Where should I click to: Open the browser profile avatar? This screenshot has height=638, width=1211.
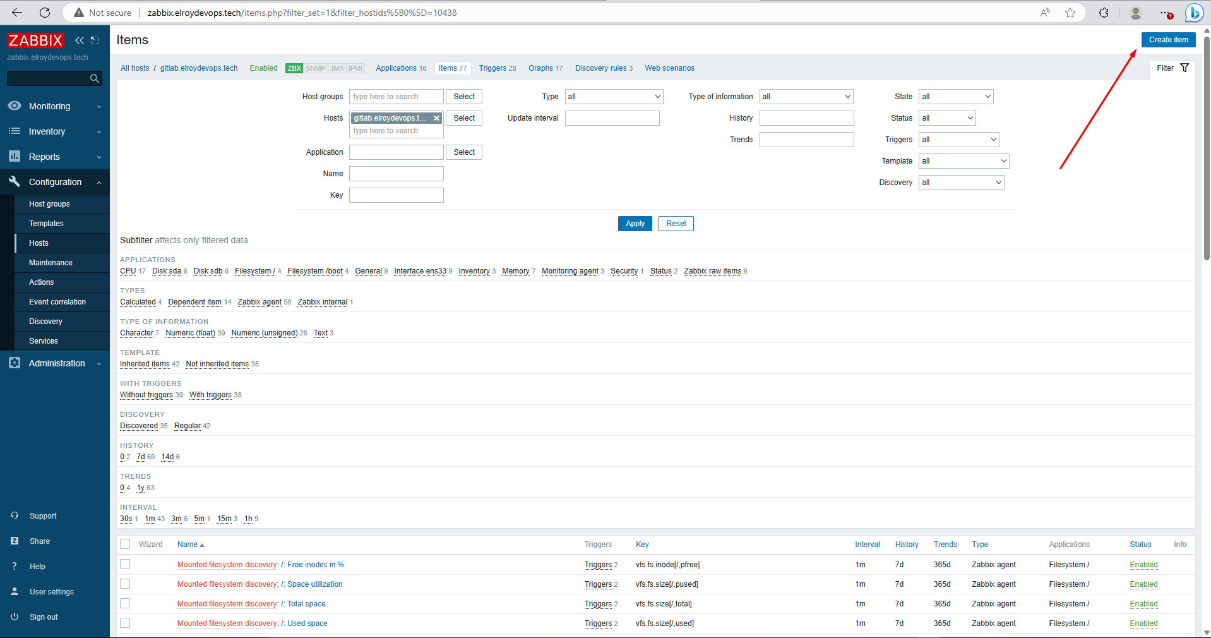(x=1136, y=13)
